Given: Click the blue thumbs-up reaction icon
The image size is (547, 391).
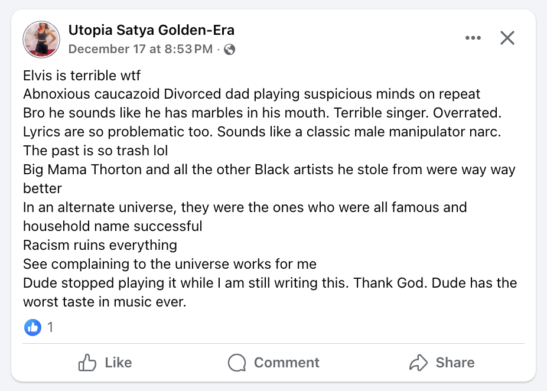Looking at the screenshot, I should (x=32, y=327).
